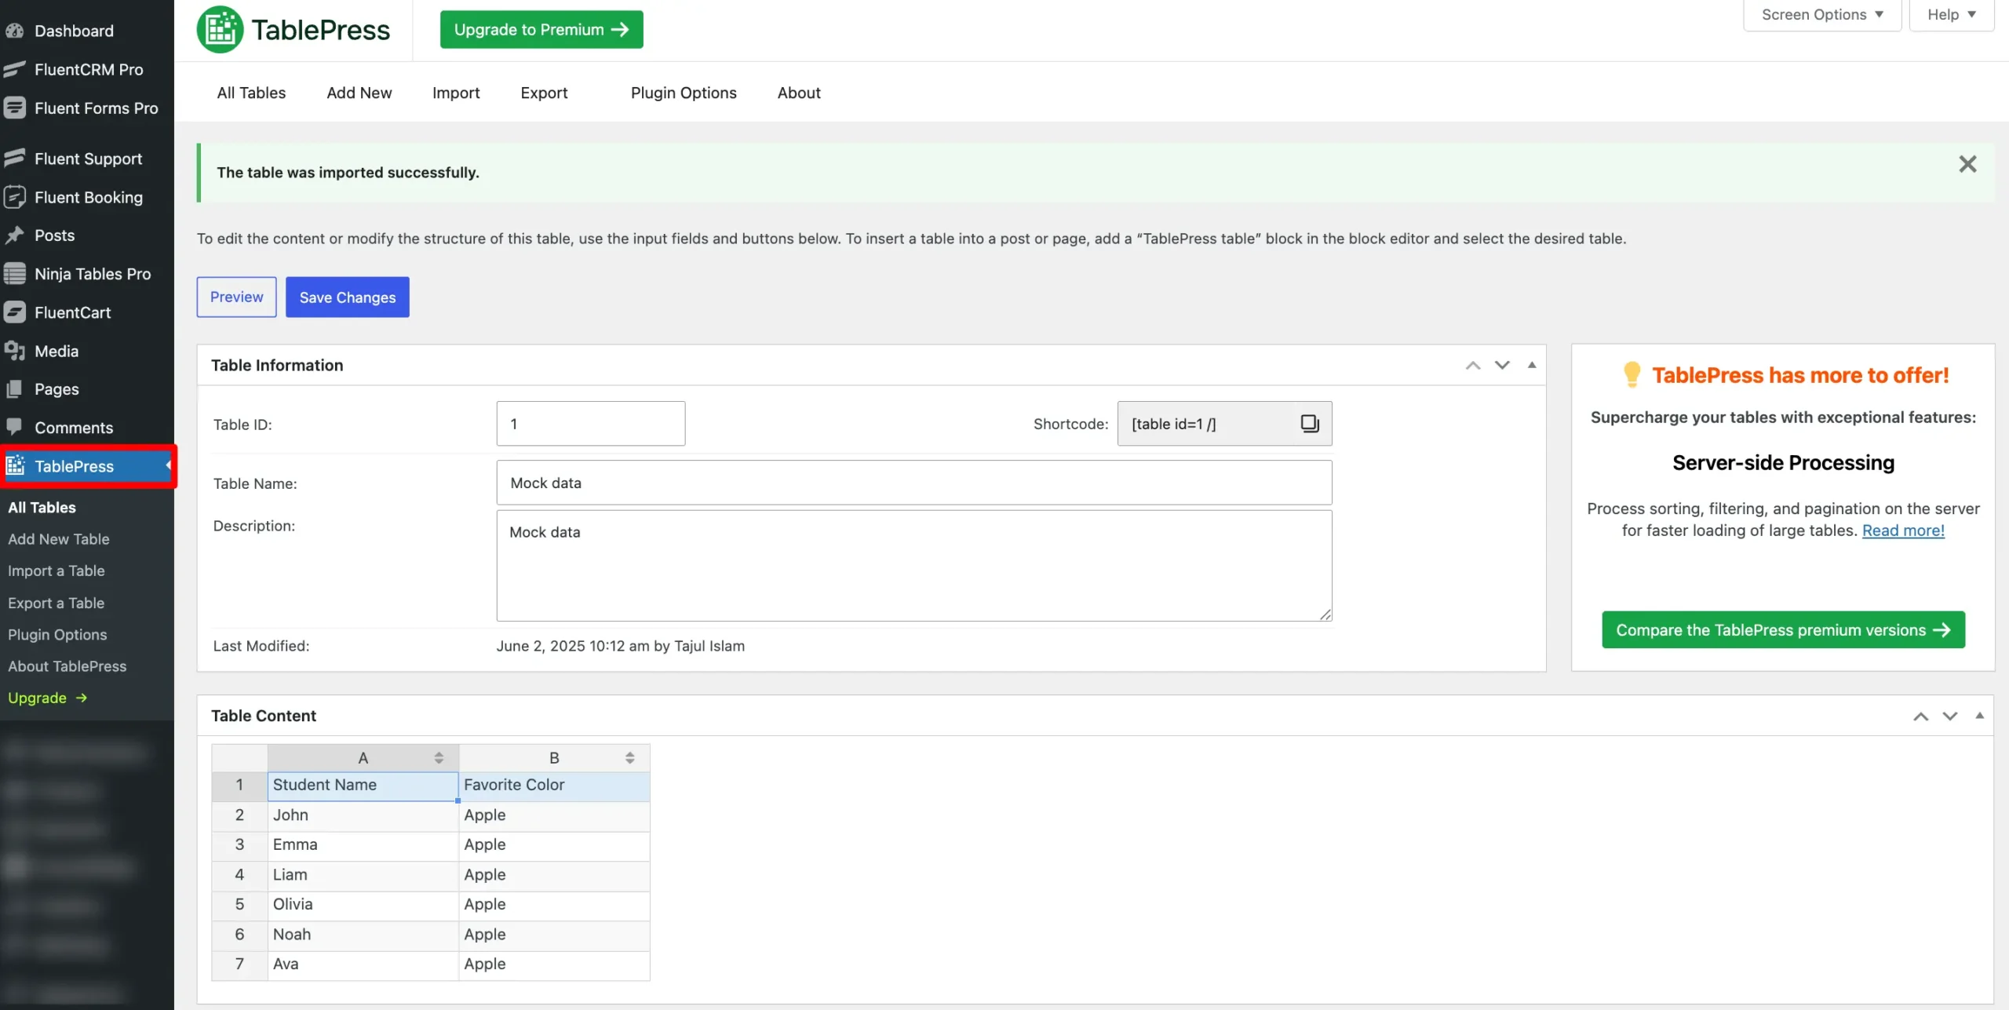Image resolution: width=2009 pixels, height=1010 pixels.
Task: Select All Tables in sidebar submenu
Action: point(42,507)
